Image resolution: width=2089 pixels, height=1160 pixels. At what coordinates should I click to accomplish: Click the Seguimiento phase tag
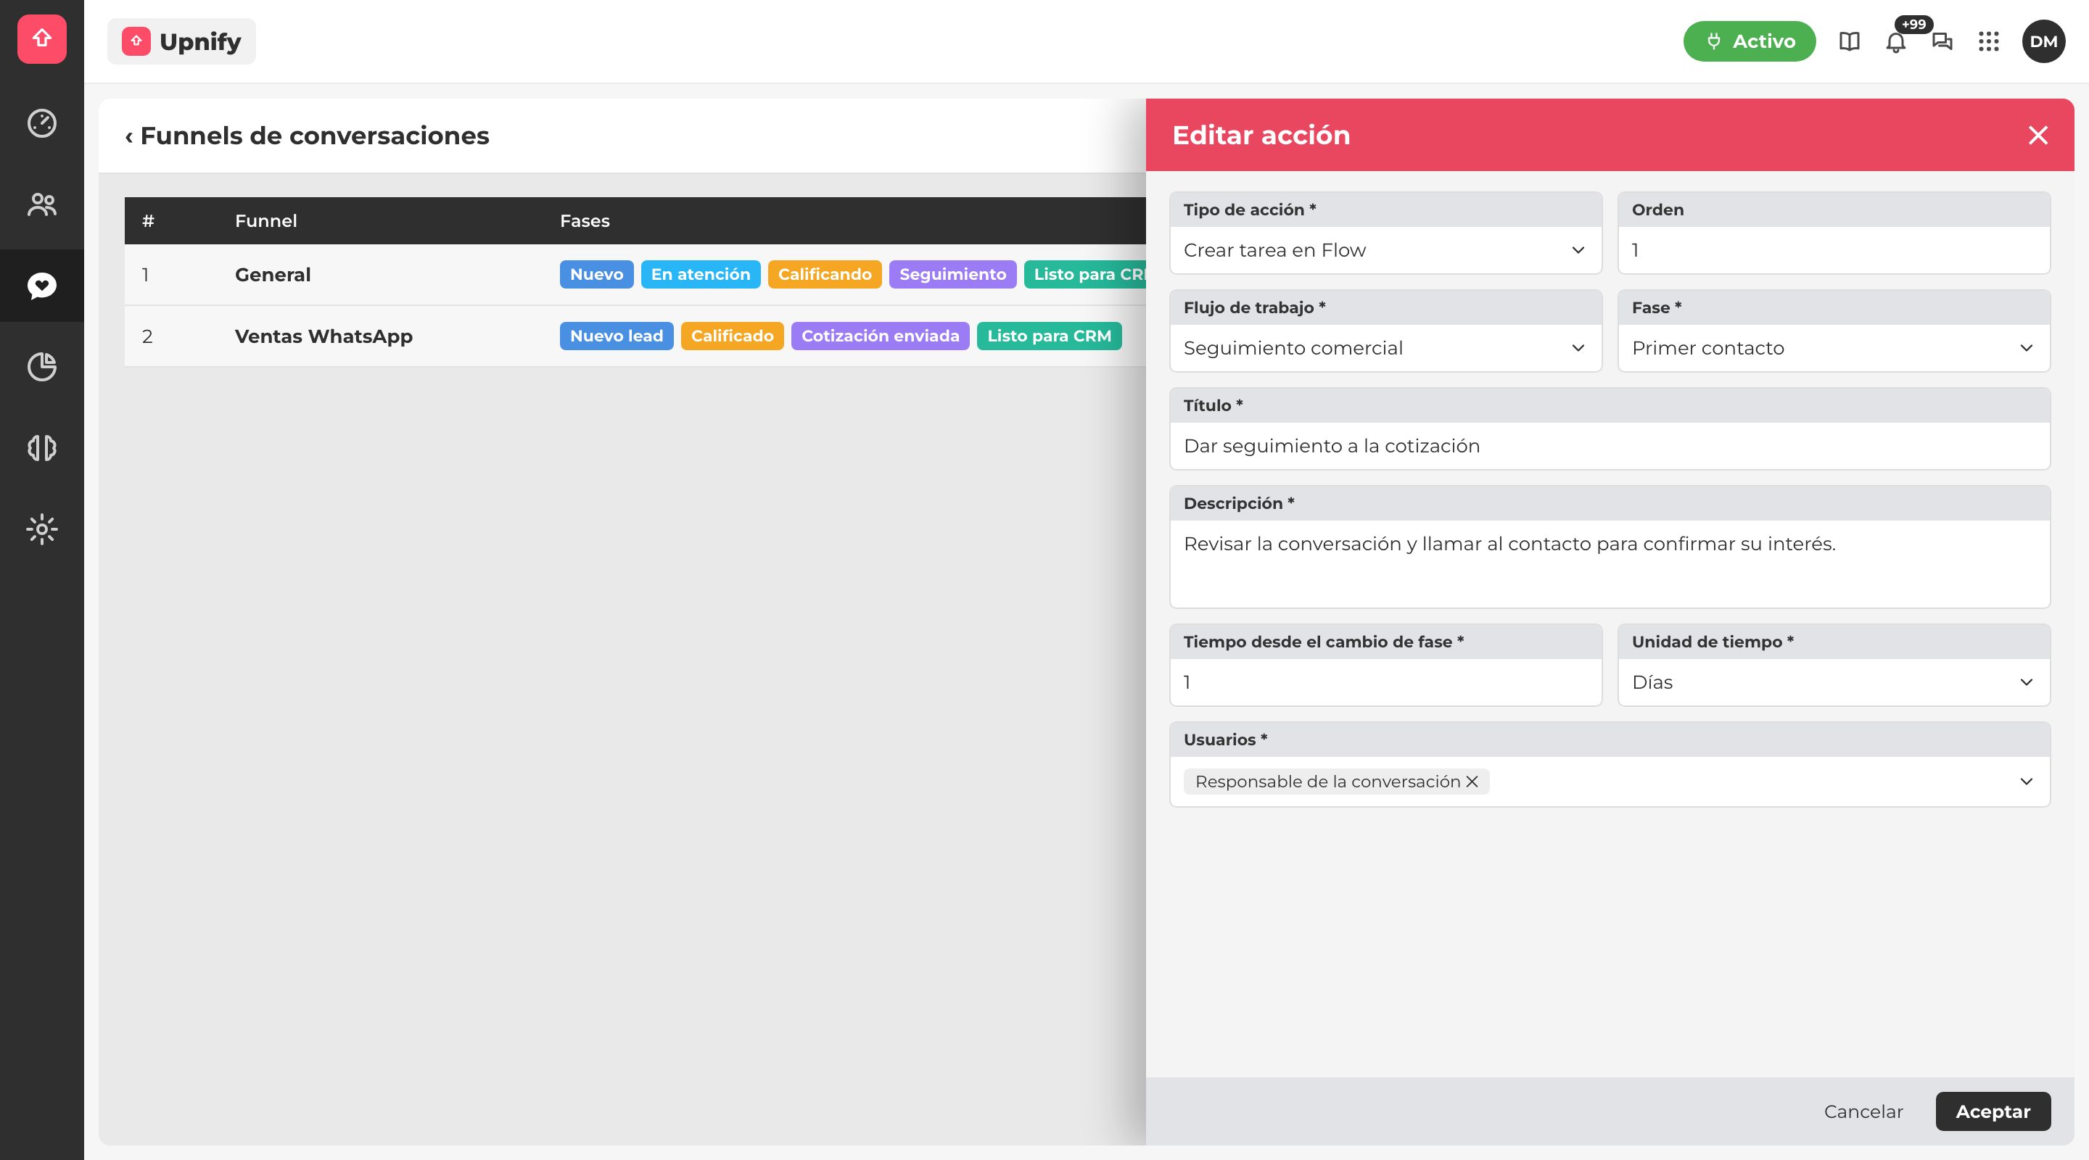click(952, 275)
